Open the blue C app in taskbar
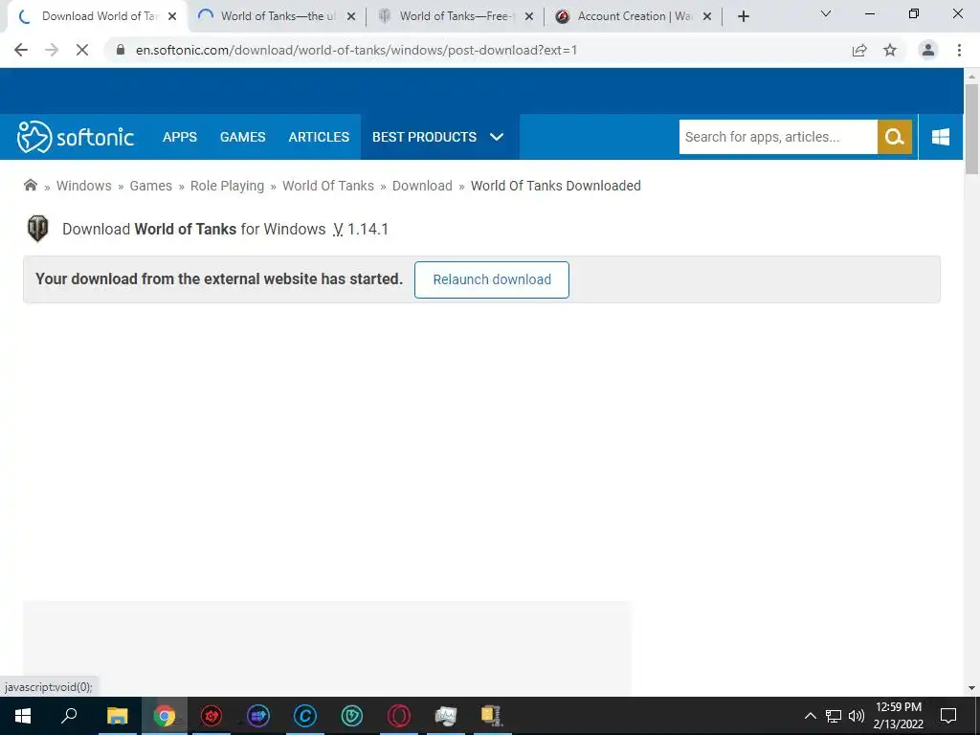 pos(305,716)
